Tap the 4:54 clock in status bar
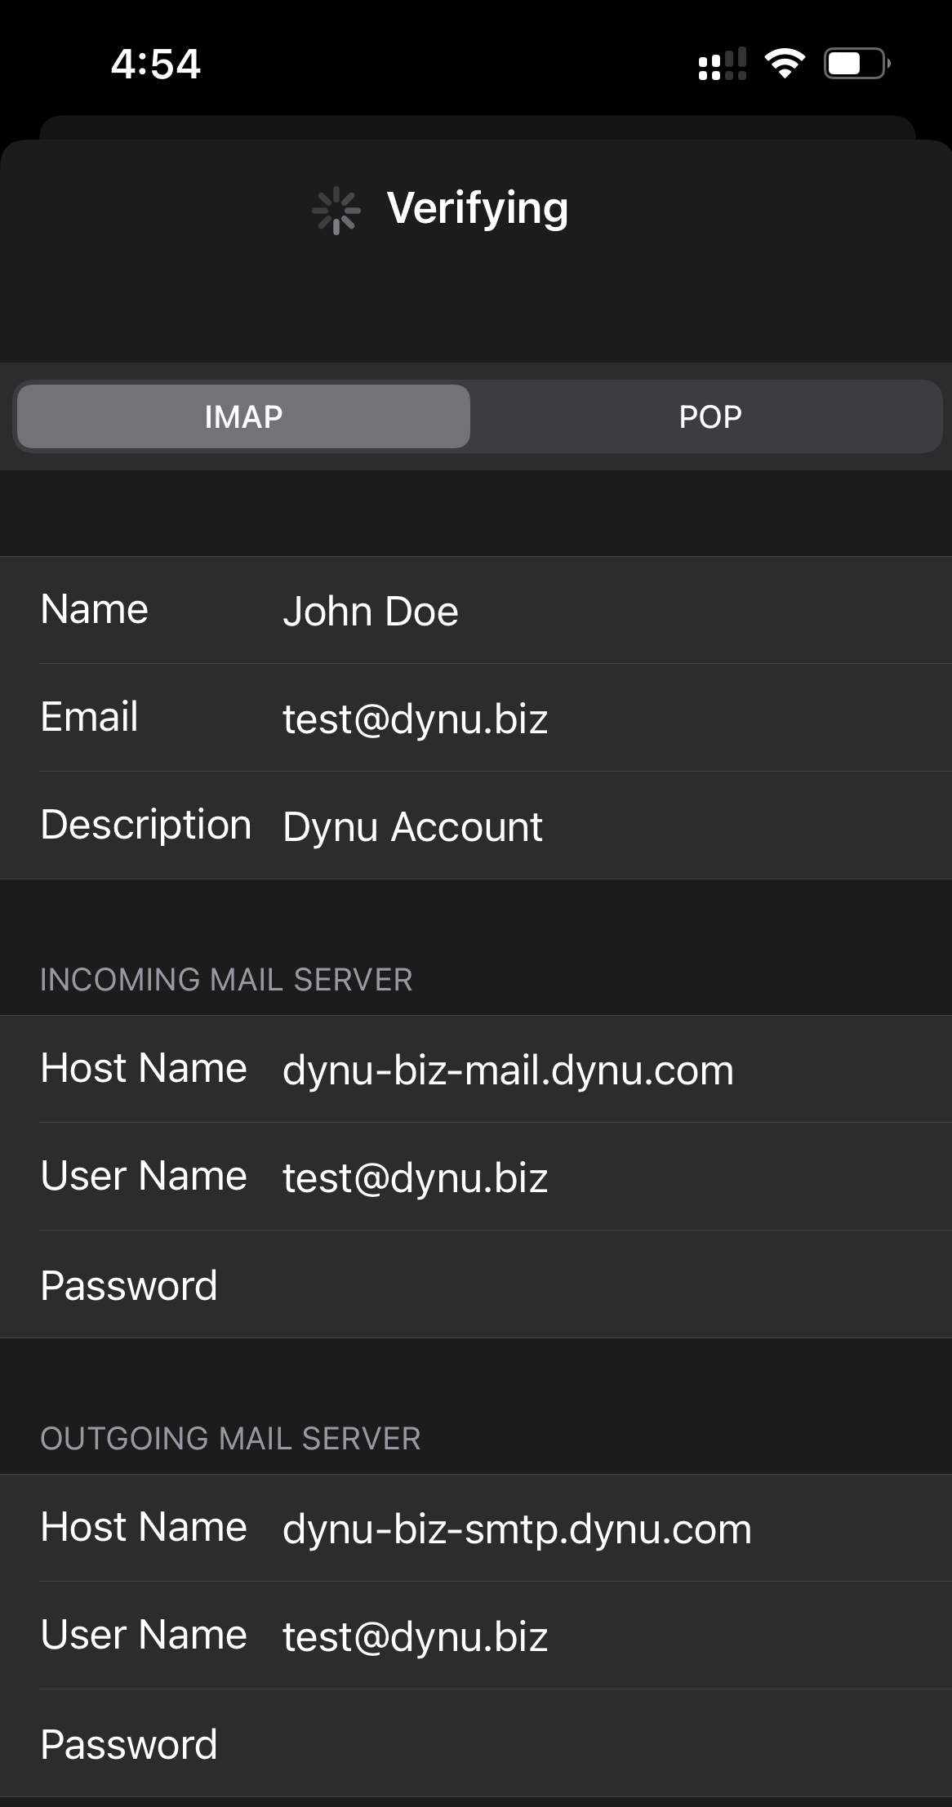The width and height of the screenshot is (952, 1807). point(156,64)
